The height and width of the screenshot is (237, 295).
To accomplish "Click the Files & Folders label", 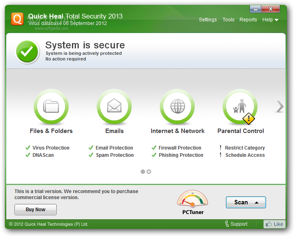I will [51, 131].
